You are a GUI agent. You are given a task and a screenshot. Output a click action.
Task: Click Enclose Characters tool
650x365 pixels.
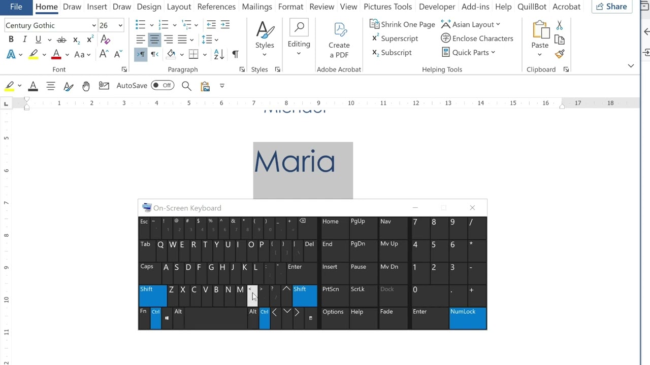(x=477, y=39)
